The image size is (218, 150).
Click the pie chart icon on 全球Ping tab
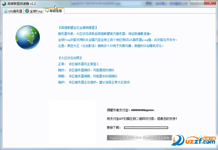pos(27,11)
